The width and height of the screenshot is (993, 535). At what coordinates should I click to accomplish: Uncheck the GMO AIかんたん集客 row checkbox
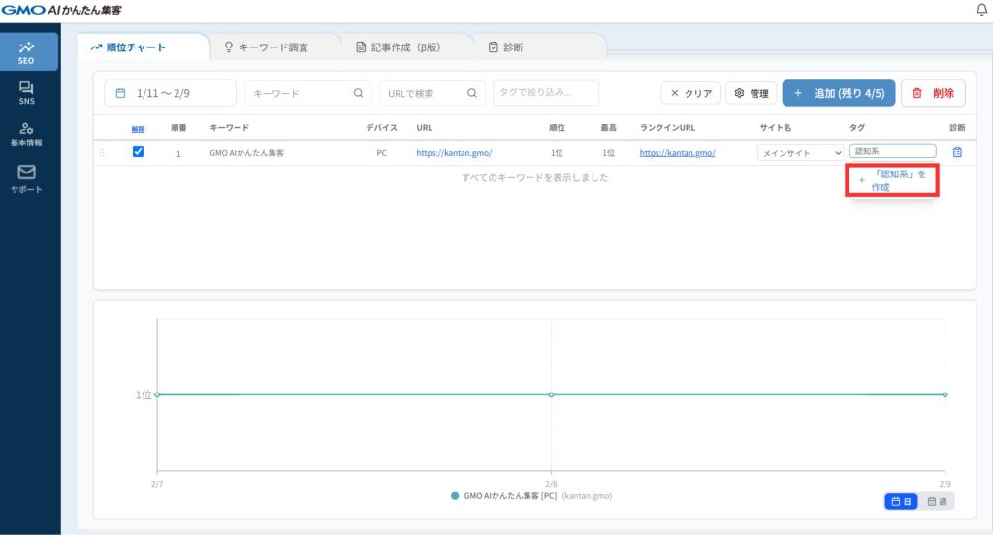pyautogui.click(x=138, y=152)
